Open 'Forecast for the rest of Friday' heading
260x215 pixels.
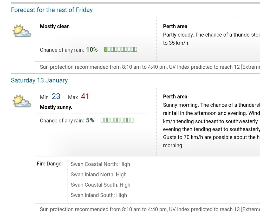52,10
